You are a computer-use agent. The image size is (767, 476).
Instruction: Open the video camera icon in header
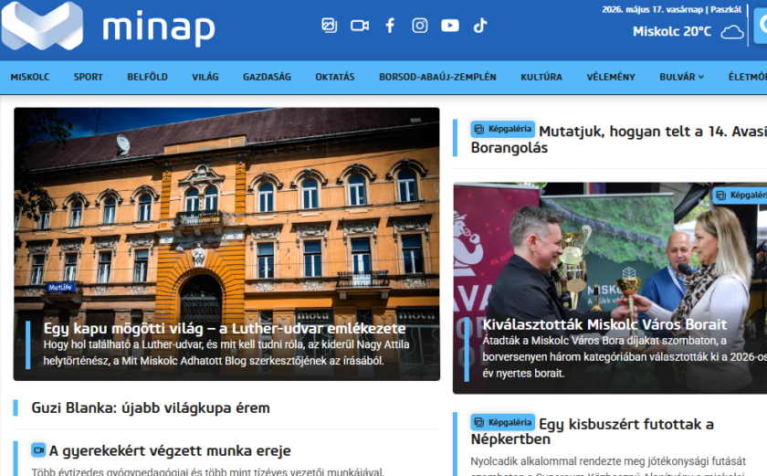coord(360,26)
